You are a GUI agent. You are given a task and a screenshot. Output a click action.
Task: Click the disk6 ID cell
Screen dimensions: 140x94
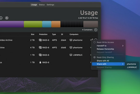63,48
